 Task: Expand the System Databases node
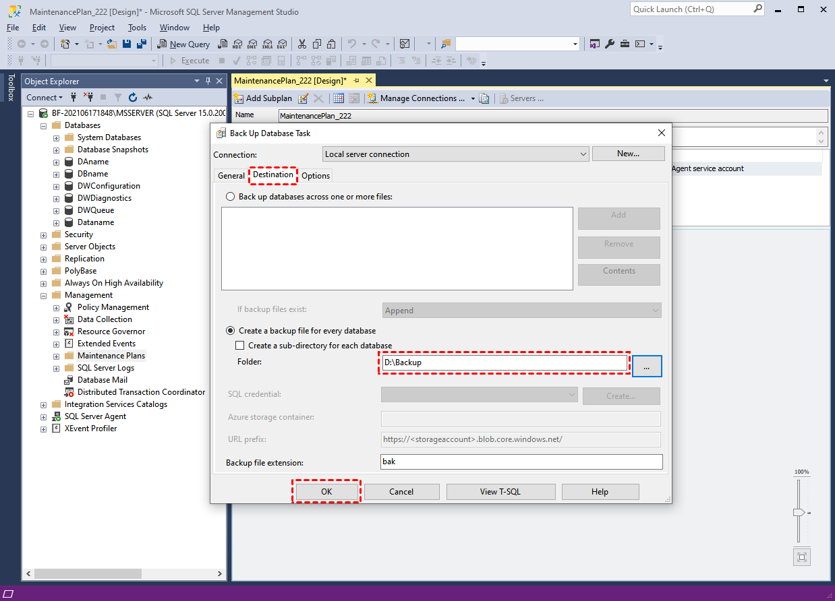[x=56, y=137]
